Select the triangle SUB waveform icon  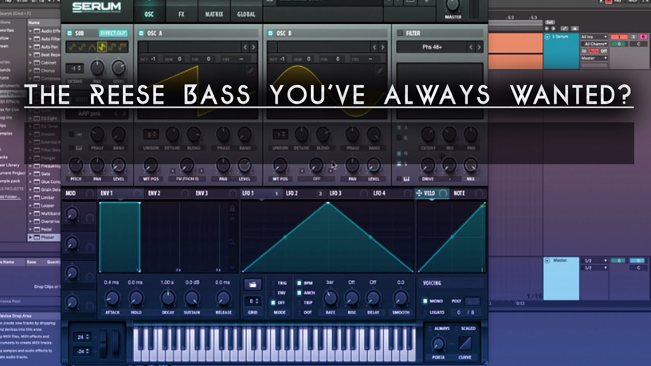click(x=92, y=47)
